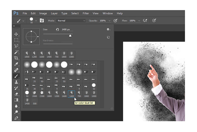Screen dimensions: 197x132
Task: Toggle pressure for opacity button
Action: point(115,20)
